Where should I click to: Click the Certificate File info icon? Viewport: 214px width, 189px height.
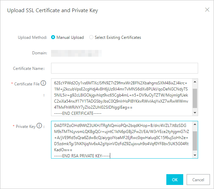[x=43, y=83]
